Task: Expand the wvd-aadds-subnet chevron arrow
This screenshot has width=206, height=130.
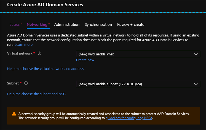Action: [196, 84]
